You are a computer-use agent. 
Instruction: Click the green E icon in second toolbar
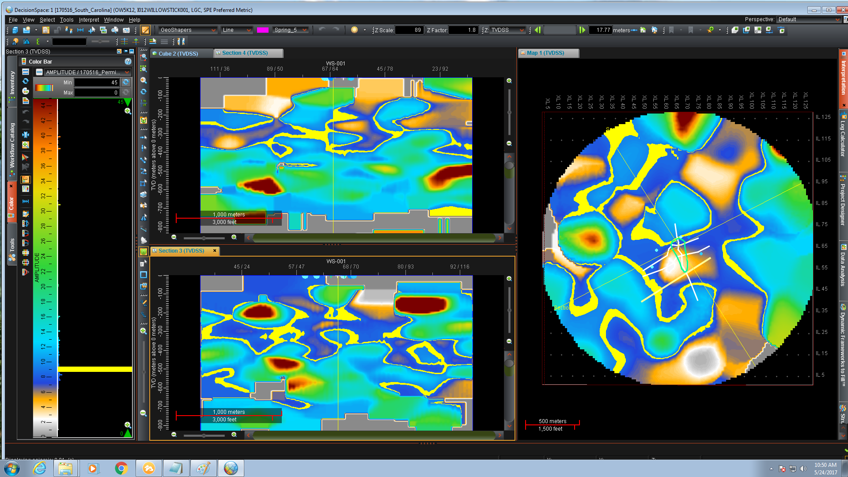[38, 42]
